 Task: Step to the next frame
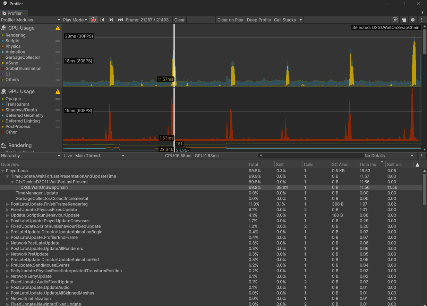tap(111, 20)
